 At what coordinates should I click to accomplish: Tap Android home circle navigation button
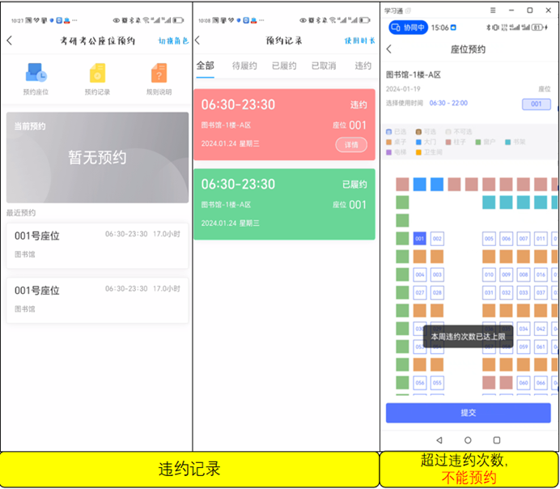[x=468, y=440]
